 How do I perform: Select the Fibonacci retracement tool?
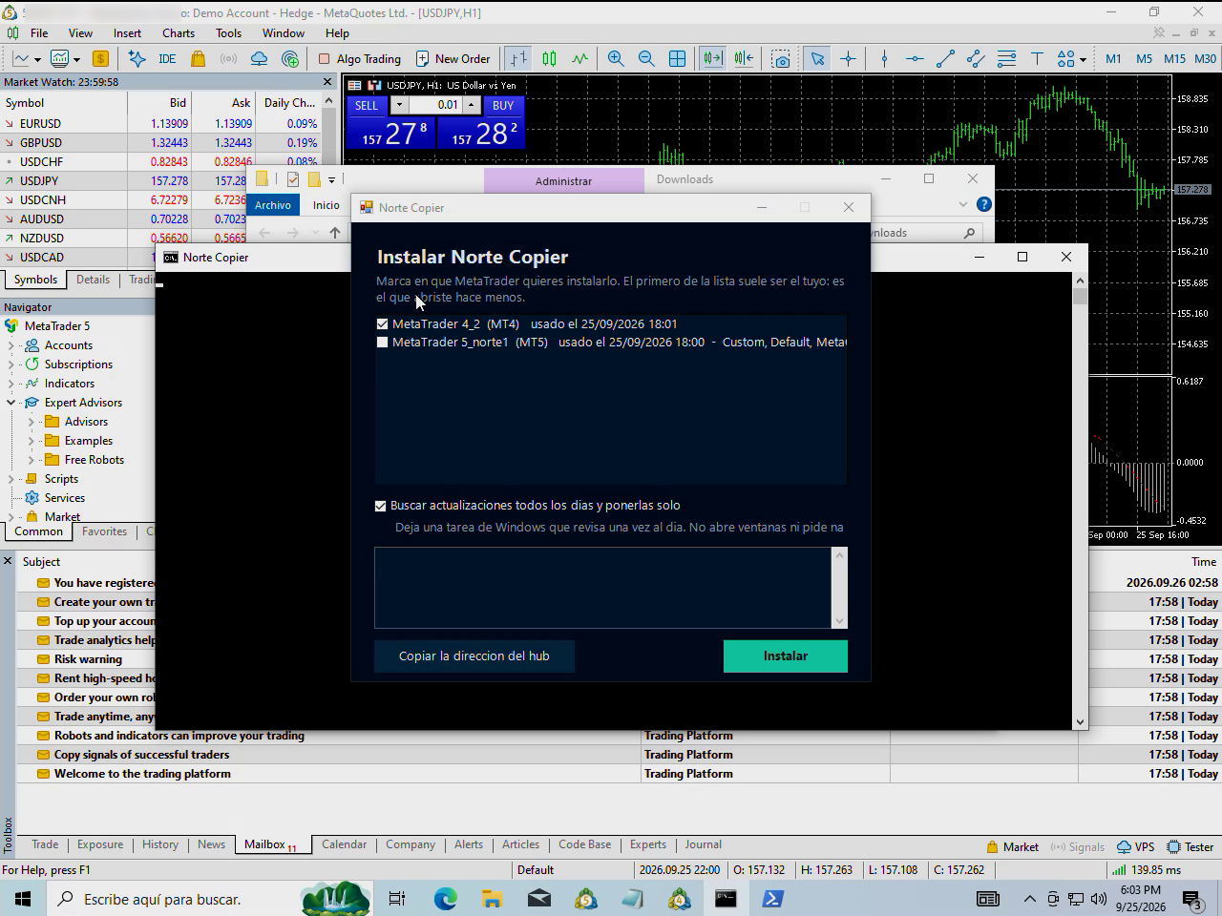point(1006,58)
